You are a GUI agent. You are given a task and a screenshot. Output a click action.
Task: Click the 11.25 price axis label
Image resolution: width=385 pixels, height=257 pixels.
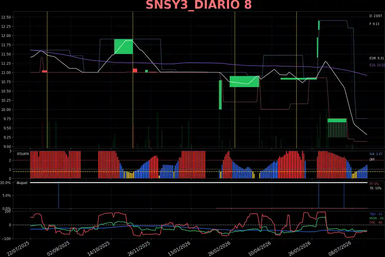[x=6, y=64]
